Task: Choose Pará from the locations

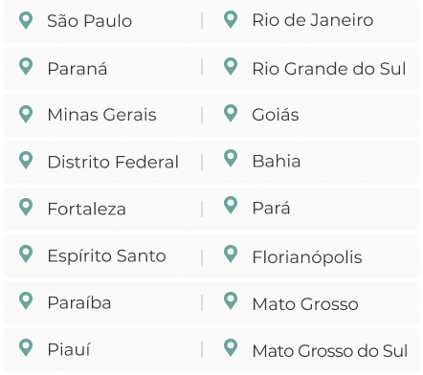Action: tap(271, 208)
